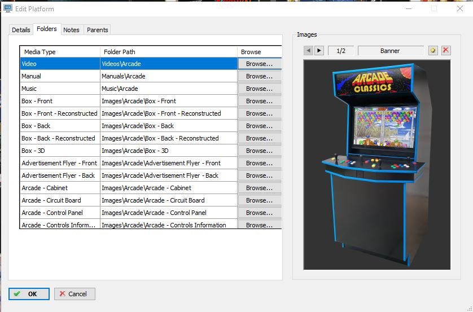Screen dimensions: 473x312
Task: Browse for the Box - 3D folder
Action: pos(260,151)
